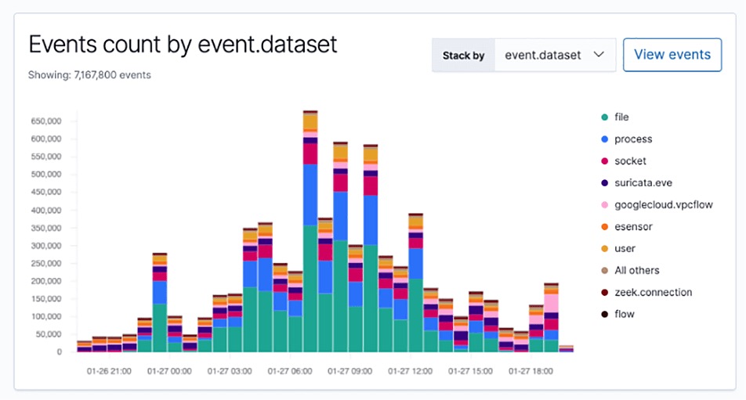
Task: Click the blue process legend dot
Action: click(x=604, y=139)
